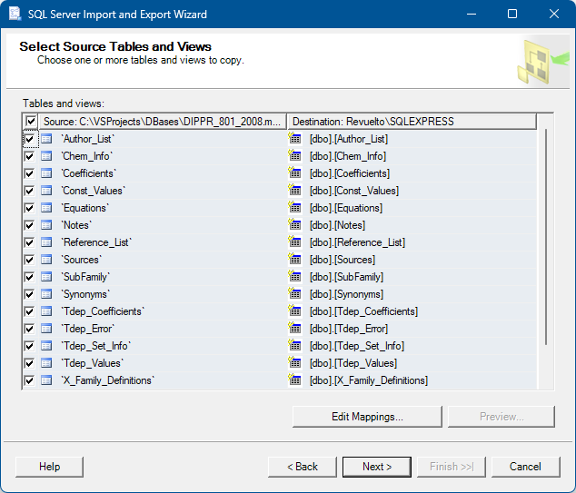
Task: Click the source table icon for Equations
Action: pyautogui.click(x=46, y=208)
